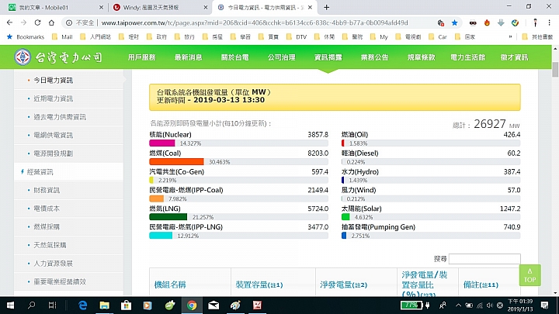
Task: Click the red-eyed extension icon
Action: coord(473,22)
